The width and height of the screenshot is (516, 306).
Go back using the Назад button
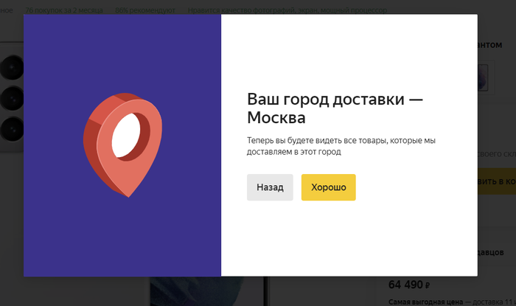coord(270,187)
